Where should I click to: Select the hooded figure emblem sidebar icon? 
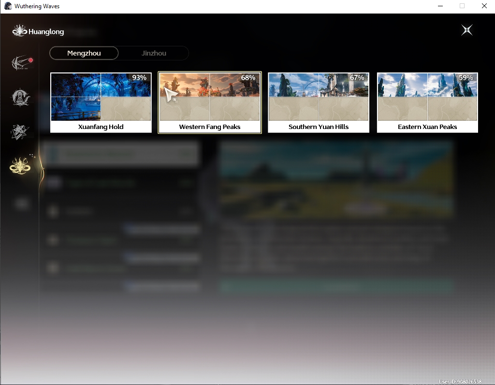[x=20, y=98]
